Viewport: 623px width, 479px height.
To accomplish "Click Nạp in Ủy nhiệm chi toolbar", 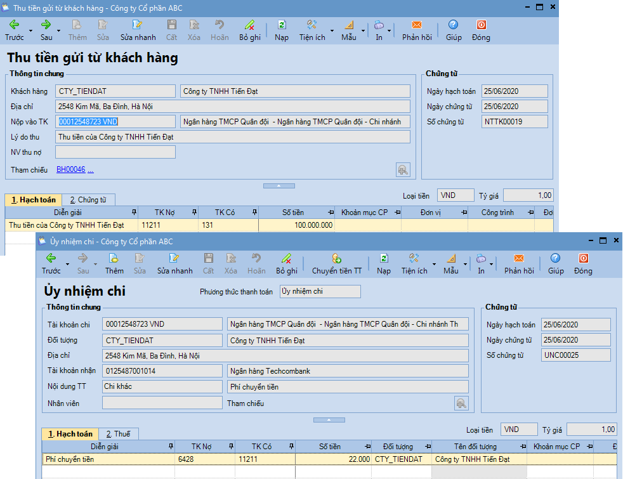I will pyautogui.click(x=383, y=264).
